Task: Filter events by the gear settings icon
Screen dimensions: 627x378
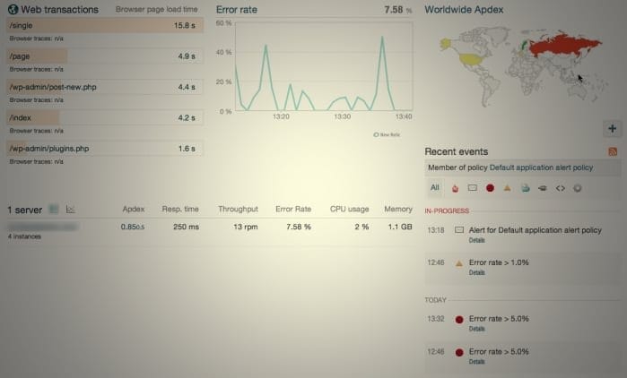Action: [577, 188]
